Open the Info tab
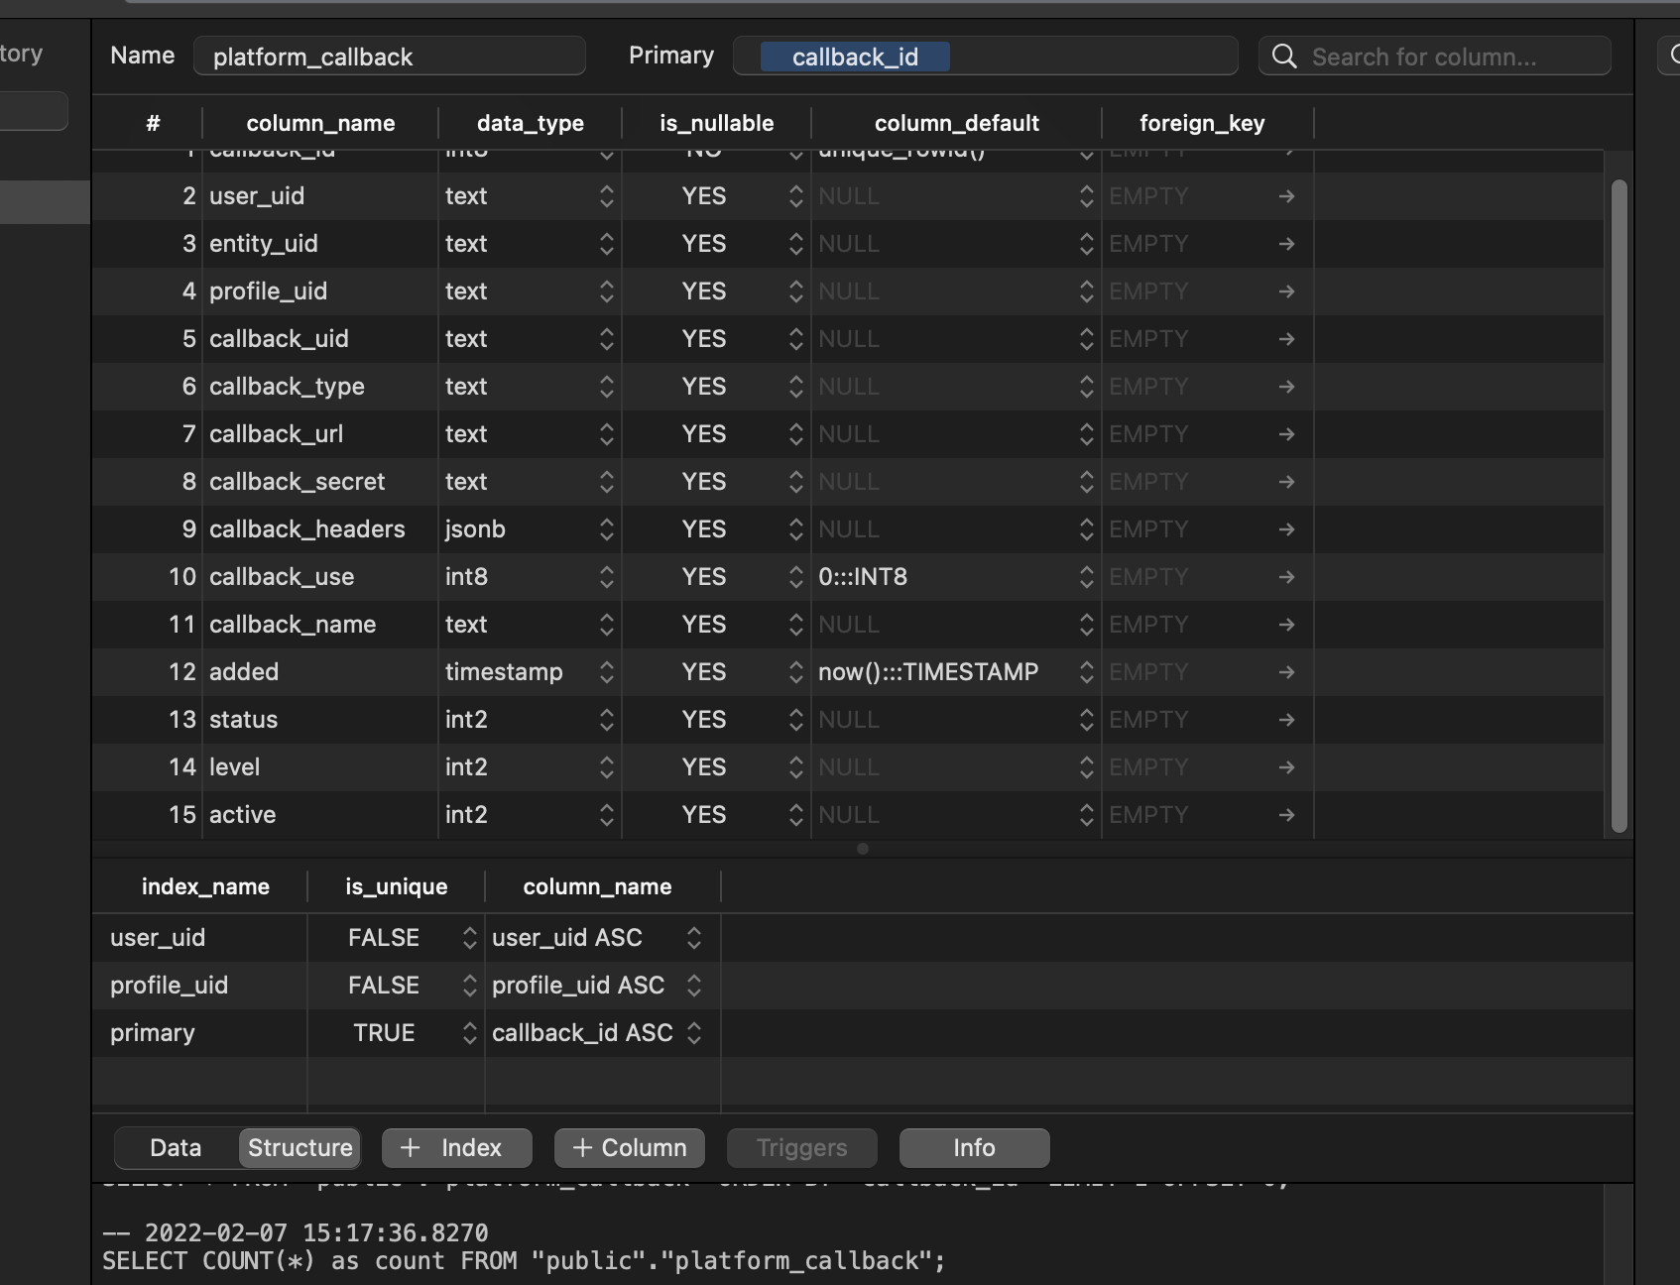This screenshot has width=1680, height=1285. [973, 1147]
